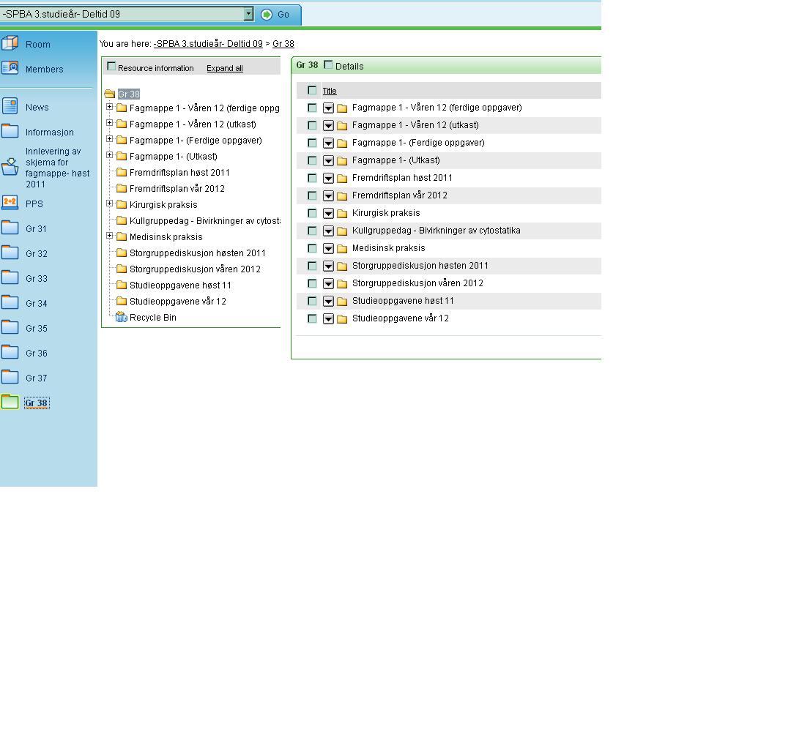Viewport: 791px width, 732px height.
Task: Expand Medisinsk praksis tree node
Action: tap(110, 236)
